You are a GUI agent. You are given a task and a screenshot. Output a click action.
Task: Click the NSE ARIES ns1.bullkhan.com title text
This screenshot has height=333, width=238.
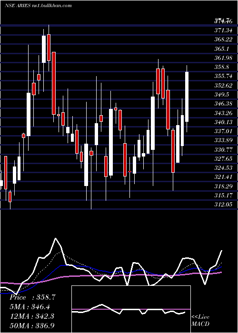click(38, 6)
